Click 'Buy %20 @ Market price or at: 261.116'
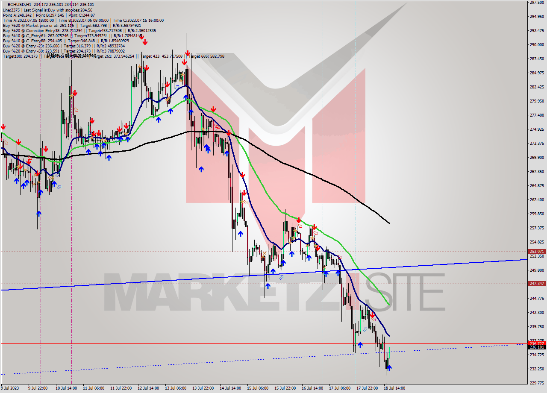 pyautogui.click(x=38, y=25)
